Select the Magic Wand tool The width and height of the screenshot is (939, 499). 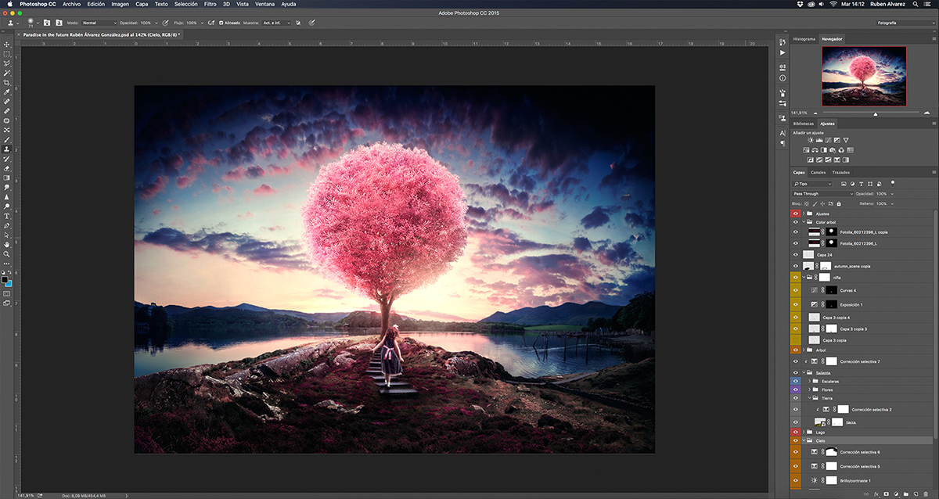(x=7, y=73)
